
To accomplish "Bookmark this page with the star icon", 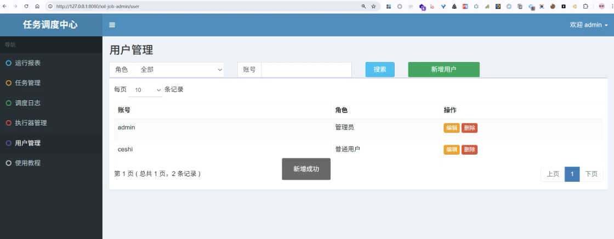I will [373, 6].
